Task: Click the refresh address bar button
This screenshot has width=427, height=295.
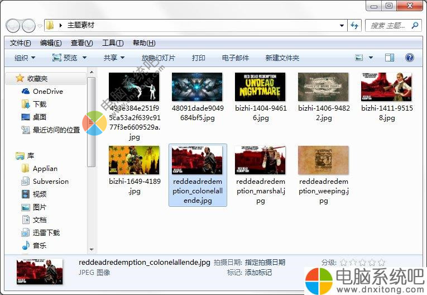Action: click(354, 26)
